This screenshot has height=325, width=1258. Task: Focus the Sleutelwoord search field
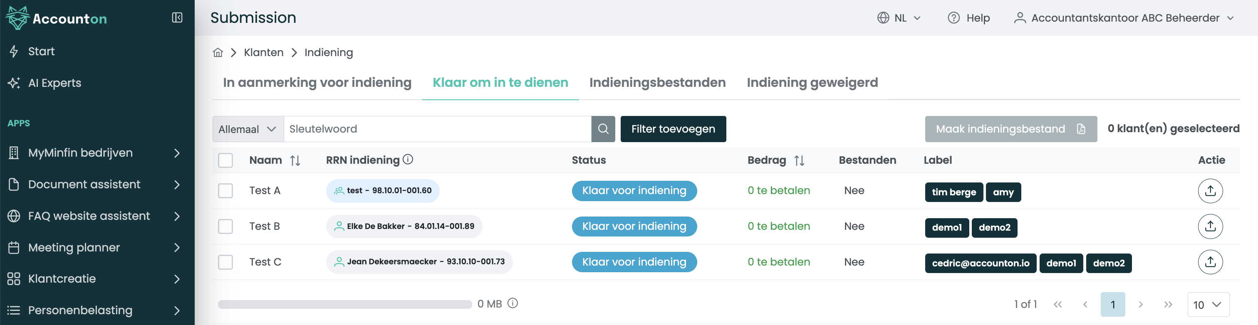tap(437, 129)
